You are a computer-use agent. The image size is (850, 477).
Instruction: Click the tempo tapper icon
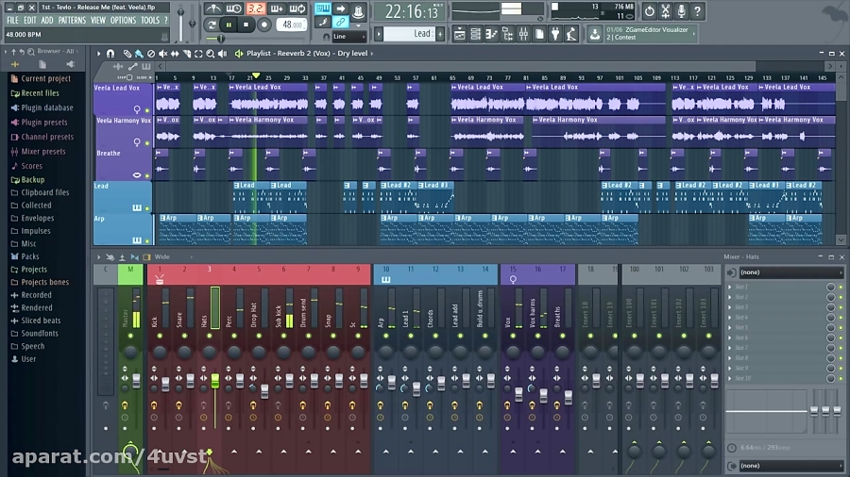571,34
